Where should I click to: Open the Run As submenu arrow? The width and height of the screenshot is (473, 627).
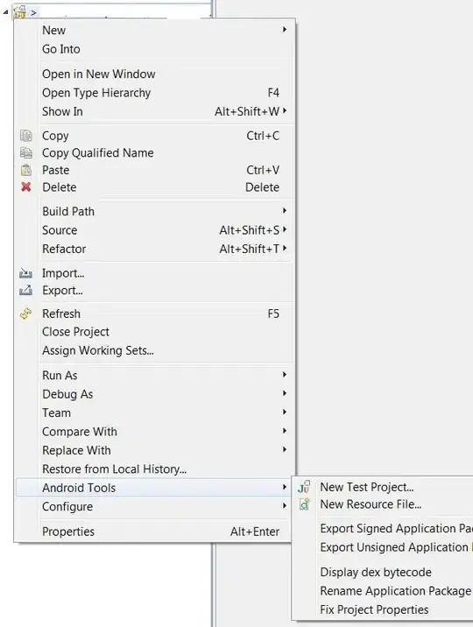click(285, 374)
